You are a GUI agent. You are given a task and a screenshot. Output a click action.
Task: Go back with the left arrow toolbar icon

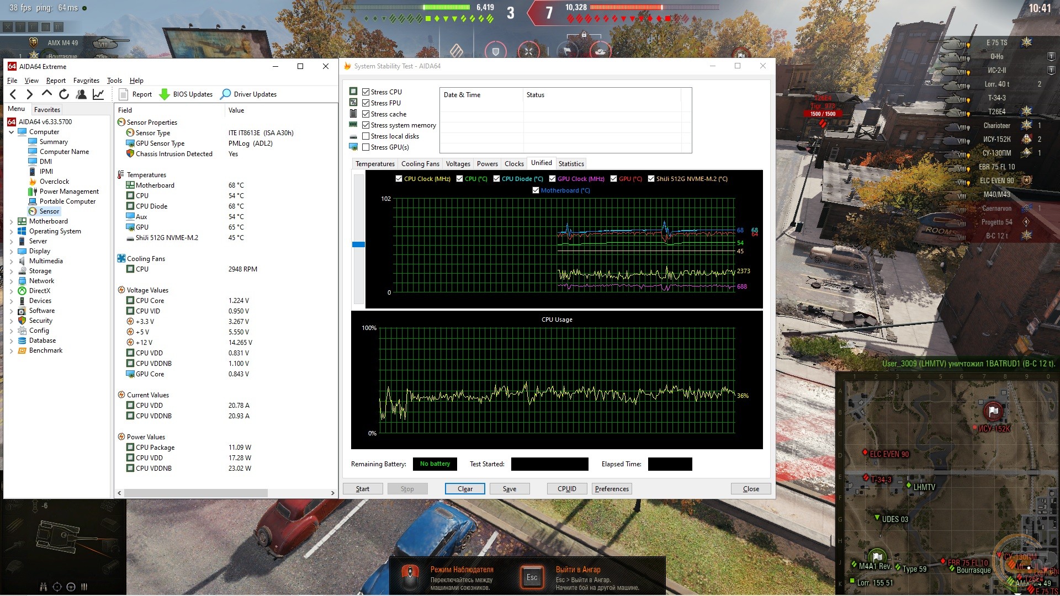[x=14, y=94]
